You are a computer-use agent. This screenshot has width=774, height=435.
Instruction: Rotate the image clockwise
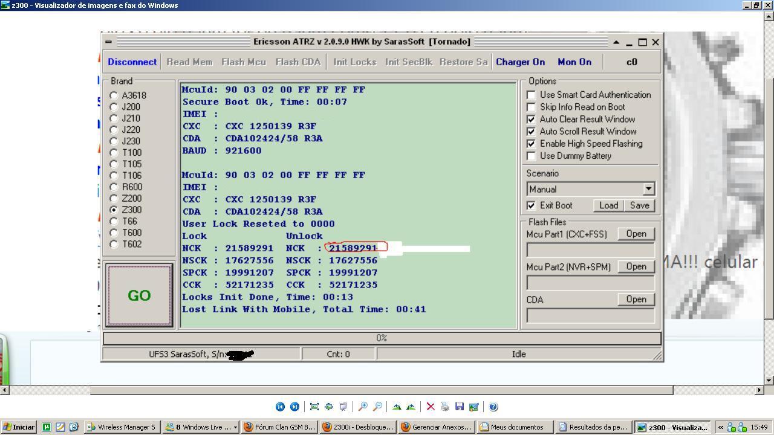(x=397, y=407)
